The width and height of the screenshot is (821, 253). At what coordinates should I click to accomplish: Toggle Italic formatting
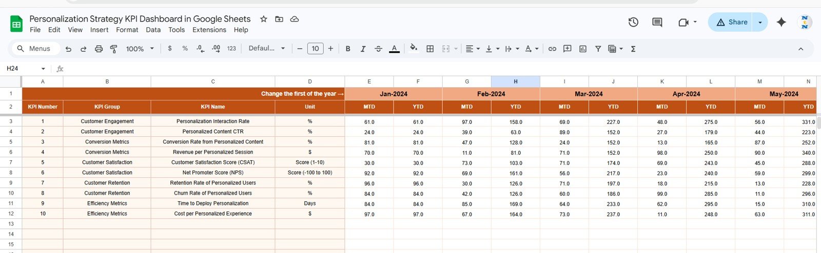click(363, 49)
